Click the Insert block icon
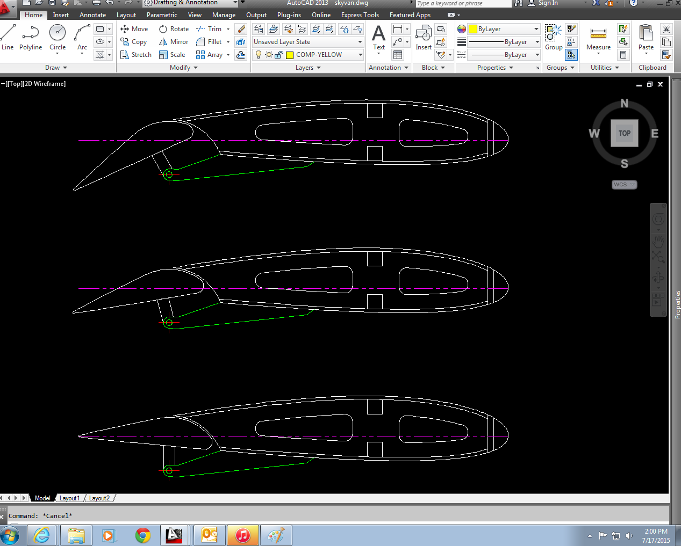 [424, 37]
